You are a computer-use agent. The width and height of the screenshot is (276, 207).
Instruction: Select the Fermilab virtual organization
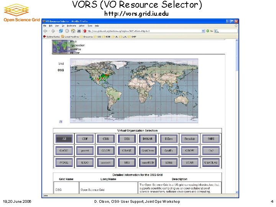(190, 139)
